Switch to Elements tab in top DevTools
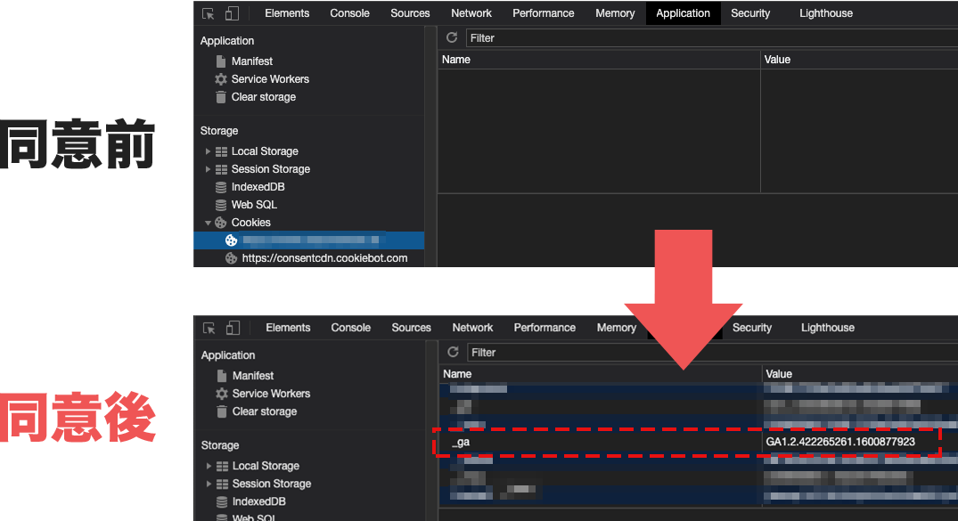The image size is (958, 521). point(287,13)
